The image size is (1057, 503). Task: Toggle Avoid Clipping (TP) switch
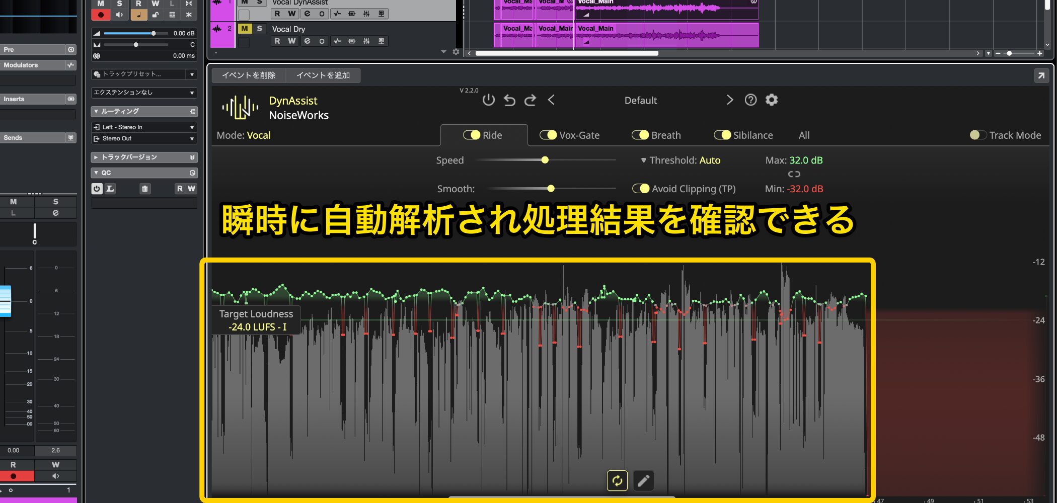pos(641,188)
